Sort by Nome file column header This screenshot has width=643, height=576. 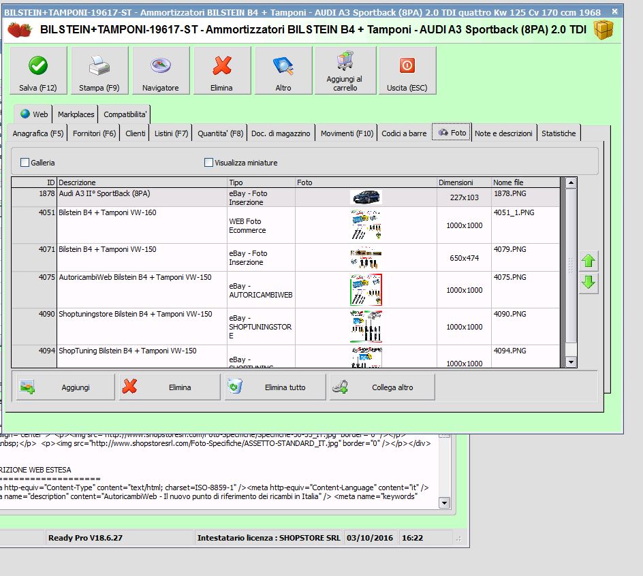[525, 182]
